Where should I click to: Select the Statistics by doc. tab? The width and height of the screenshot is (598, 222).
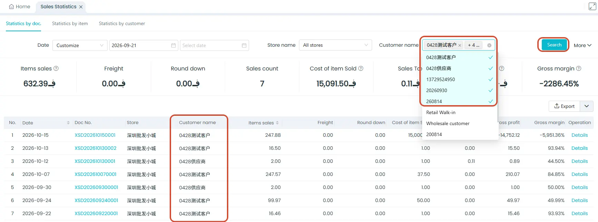pos(23,23)
